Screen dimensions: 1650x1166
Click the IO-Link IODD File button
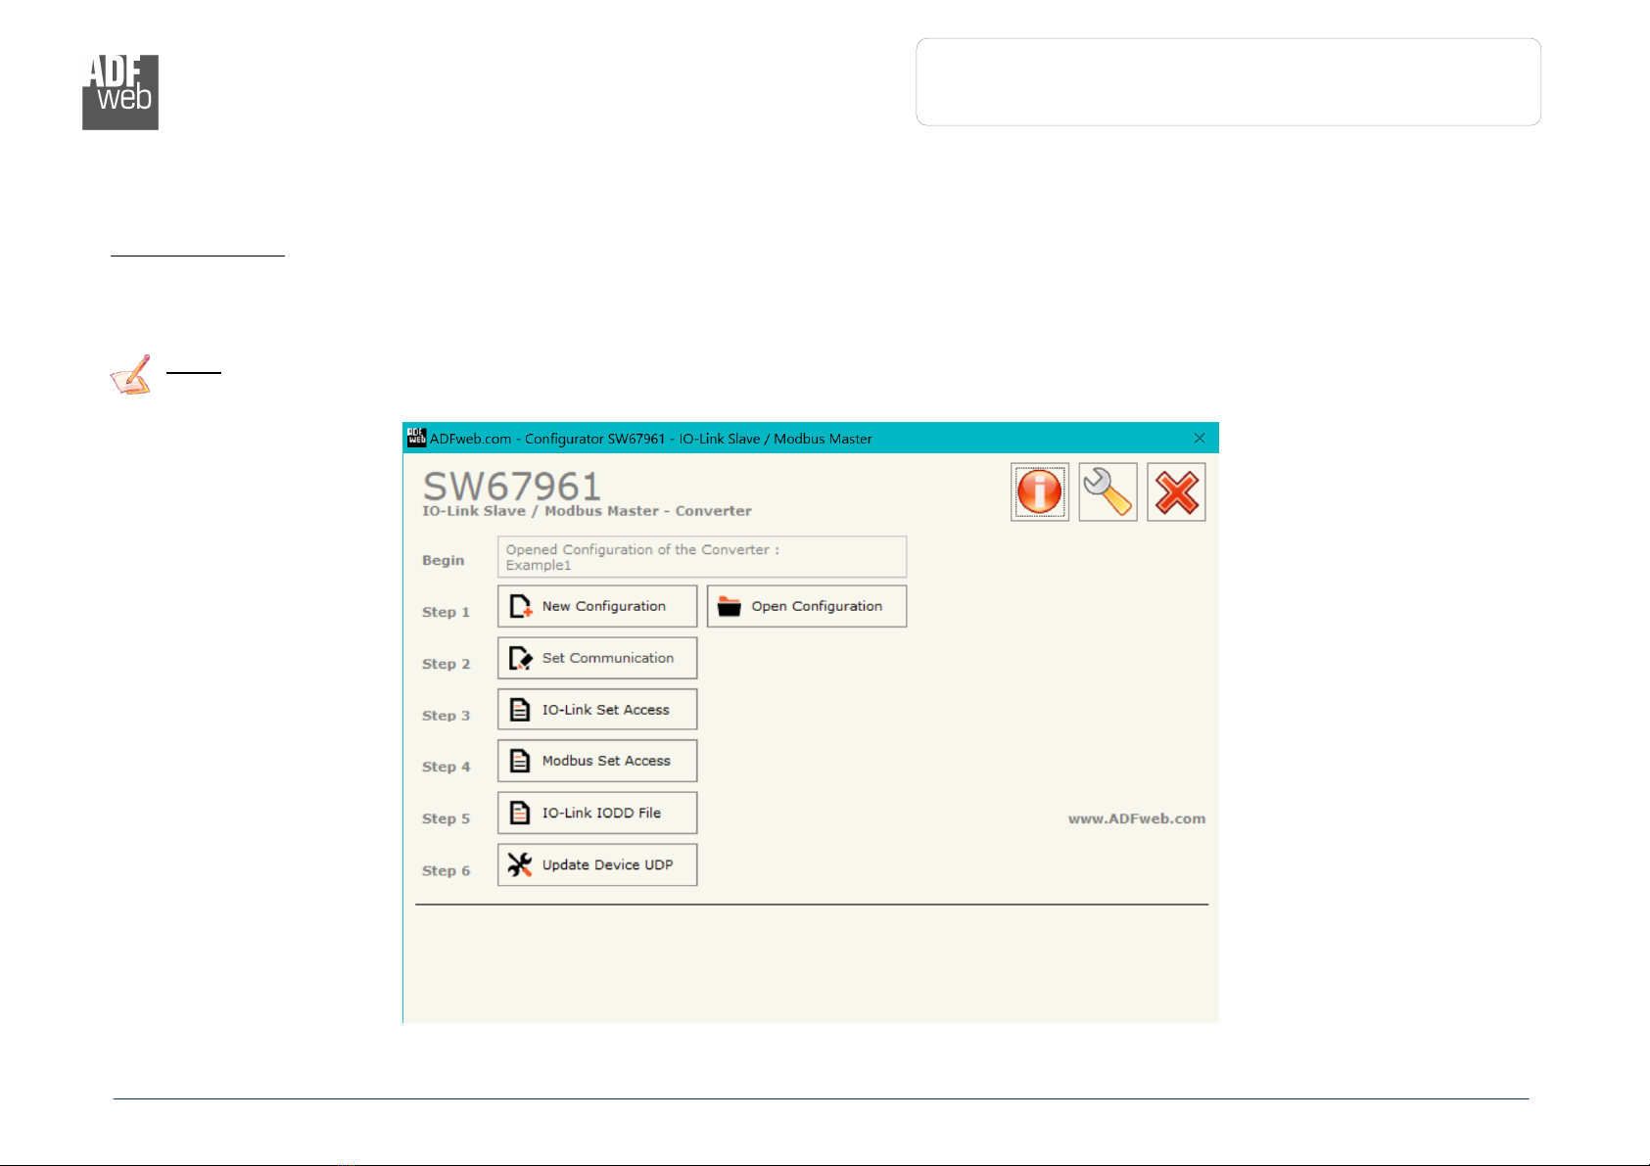[x=597, y=813]
